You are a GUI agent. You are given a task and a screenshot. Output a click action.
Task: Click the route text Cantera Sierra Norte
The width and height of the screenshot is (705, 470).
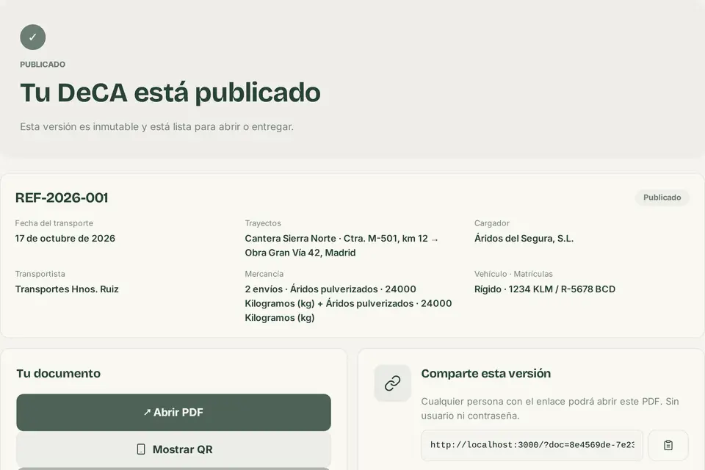click(291, 239)
